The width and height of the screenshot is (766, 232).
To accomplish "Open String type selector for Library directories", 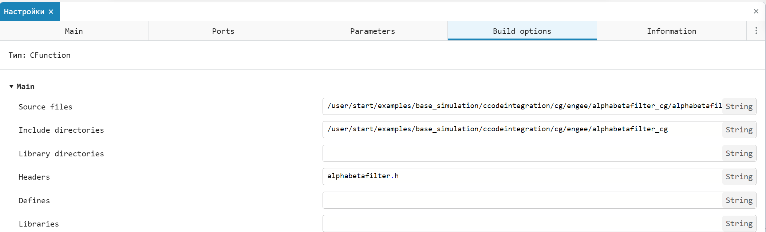I will point(739,153).
